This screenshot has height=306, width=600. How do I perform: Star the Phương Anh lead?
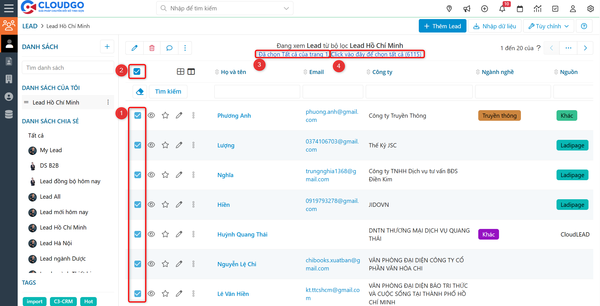click(x=165, y=115)
